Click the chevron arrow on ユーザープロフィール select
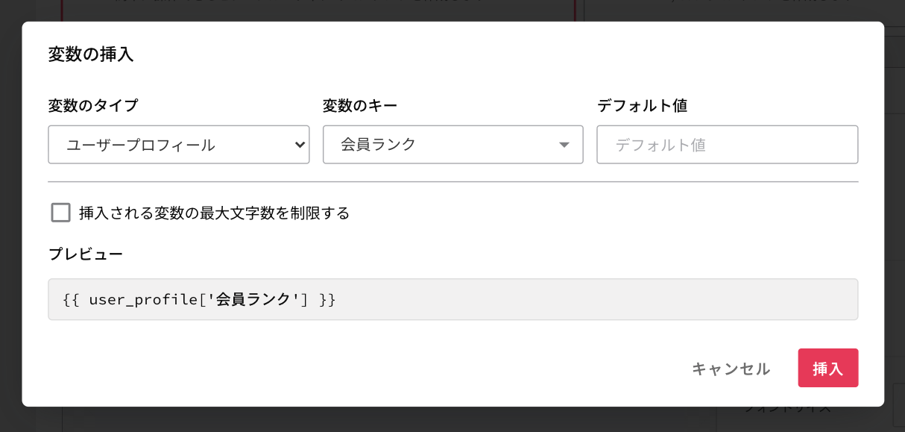Viewport: 905px width, 432px height. pyautogui.click(x=300, y=145)
